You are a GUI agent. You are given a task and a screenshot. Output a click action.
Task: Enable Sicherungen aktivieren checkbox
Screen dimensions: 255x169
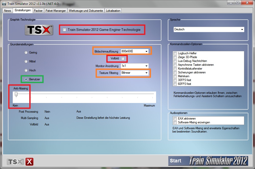tap(175, 72)
